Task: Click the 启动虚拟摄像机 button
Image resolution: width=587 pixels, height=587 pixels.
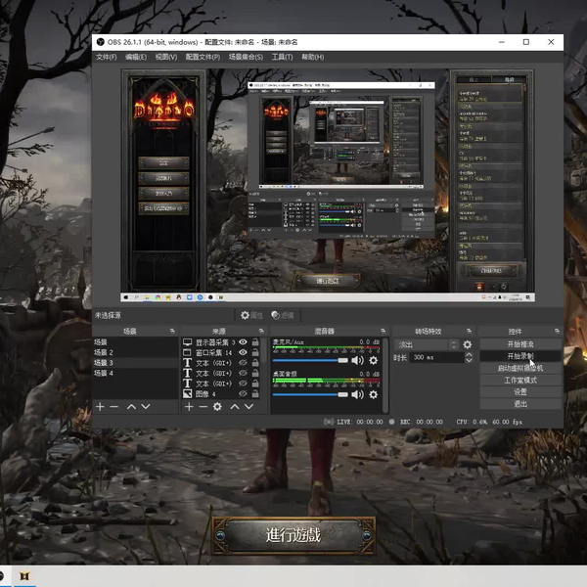Action: click(520, 368)
